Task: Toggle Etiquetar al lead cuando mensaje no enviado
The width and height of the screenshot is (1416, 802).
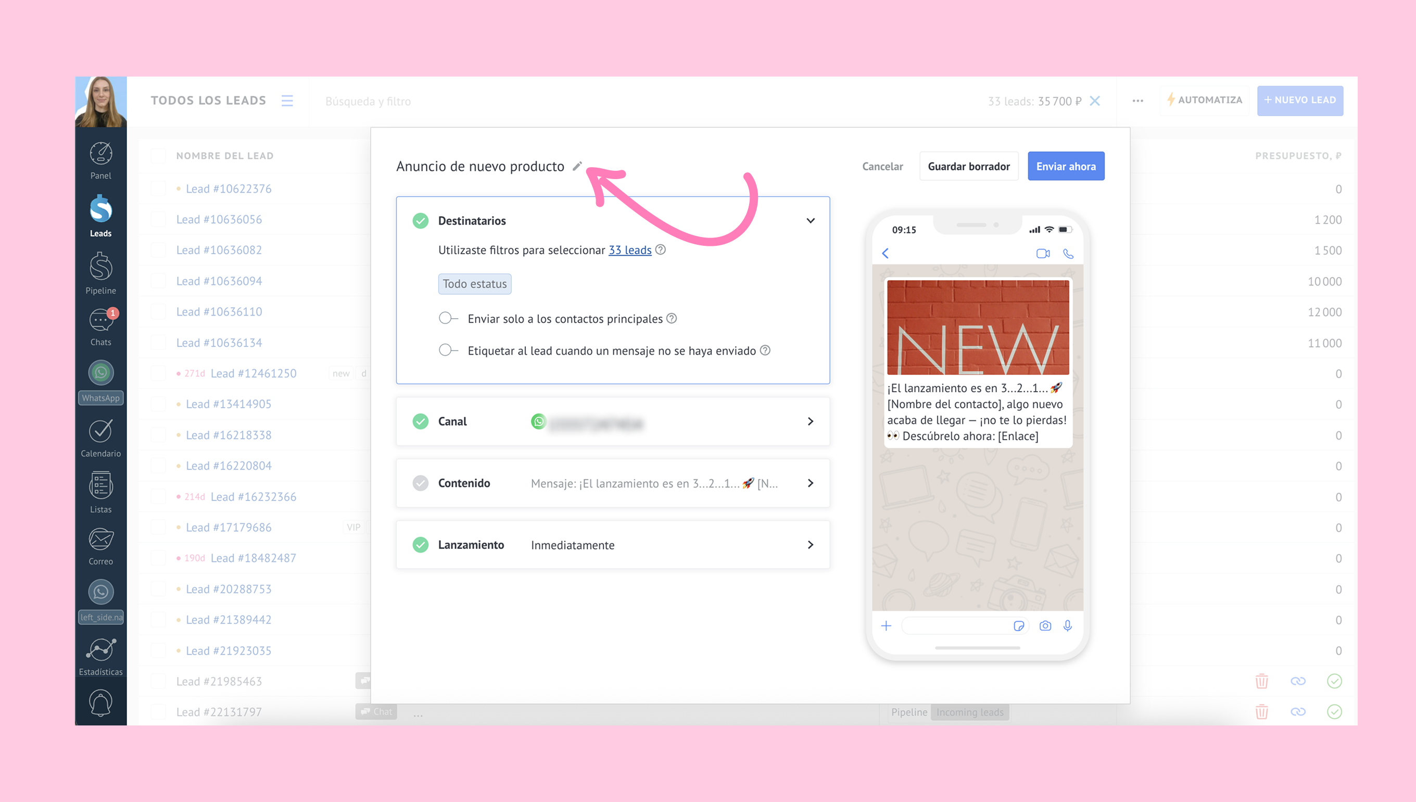Action: click(448, 350)
